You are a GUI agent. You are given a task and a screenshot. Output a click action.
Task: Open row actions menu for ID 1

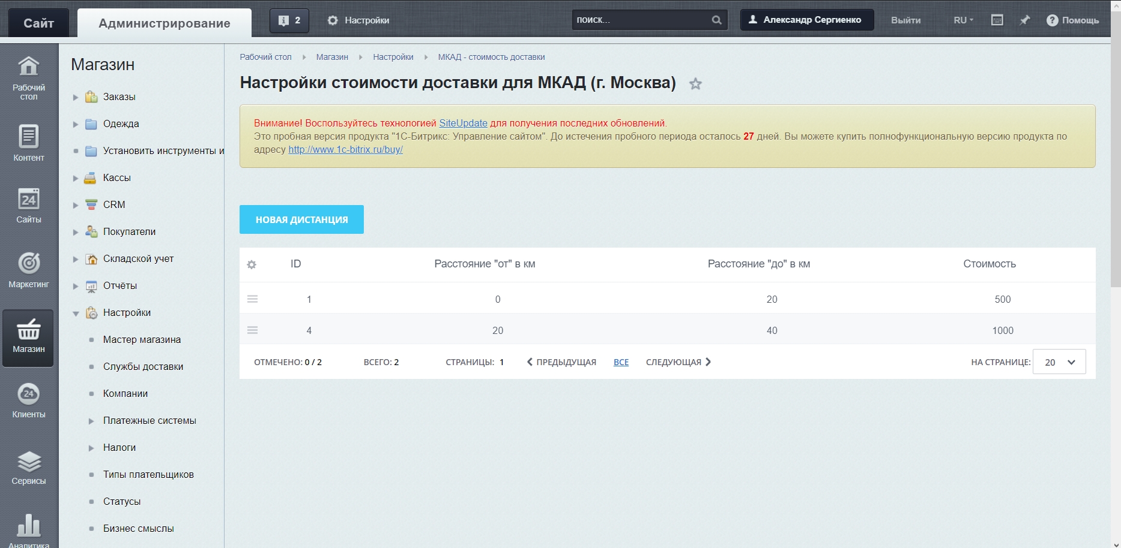click(253, 299)
